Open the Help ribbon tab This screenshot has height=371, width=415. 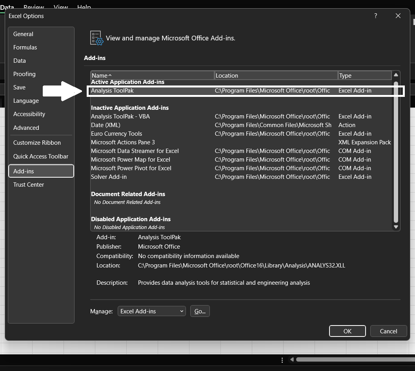[84, 7]
